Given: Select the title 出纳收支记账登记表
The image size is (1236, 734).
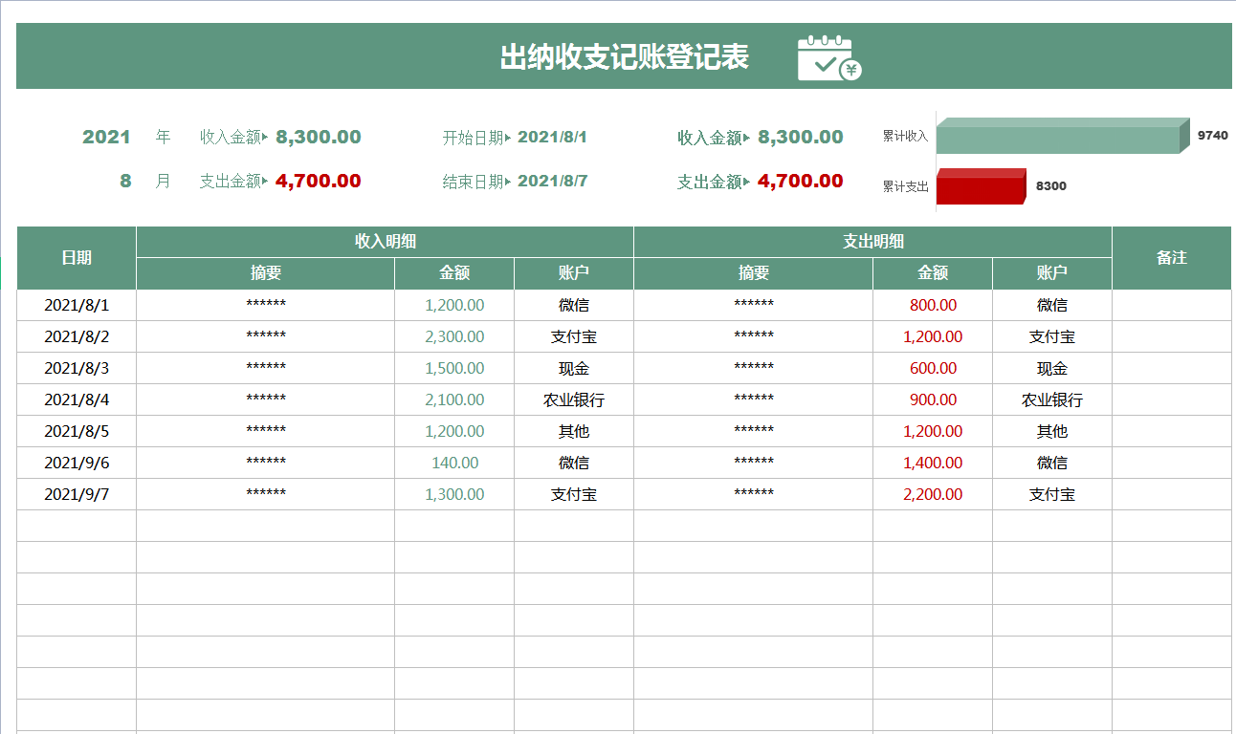Looking at the screenshot, I should pyautogui.click(x=624, y=57).
